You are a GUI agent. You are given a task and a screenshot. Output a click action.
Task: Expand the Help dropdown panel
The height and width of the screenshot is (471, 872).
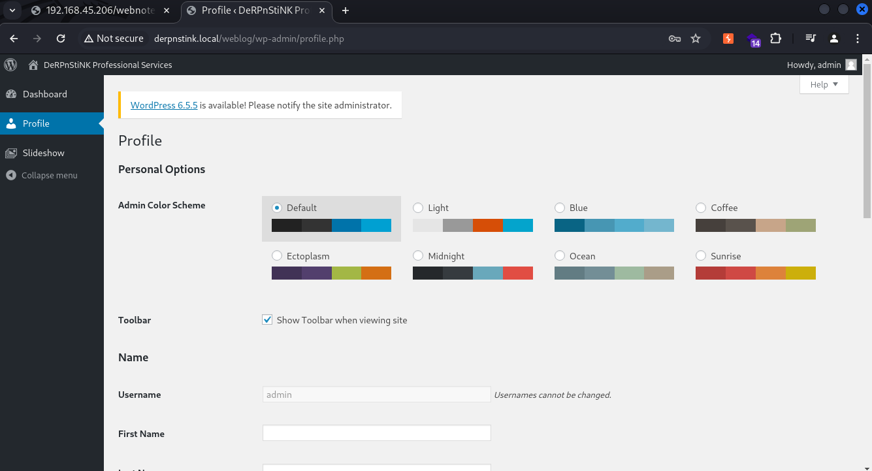pos(824,84)
